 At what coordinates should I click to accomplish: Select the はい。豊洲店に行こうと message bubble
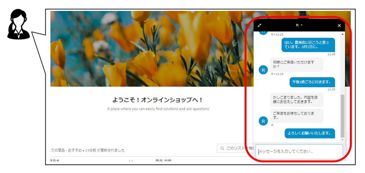308,45
